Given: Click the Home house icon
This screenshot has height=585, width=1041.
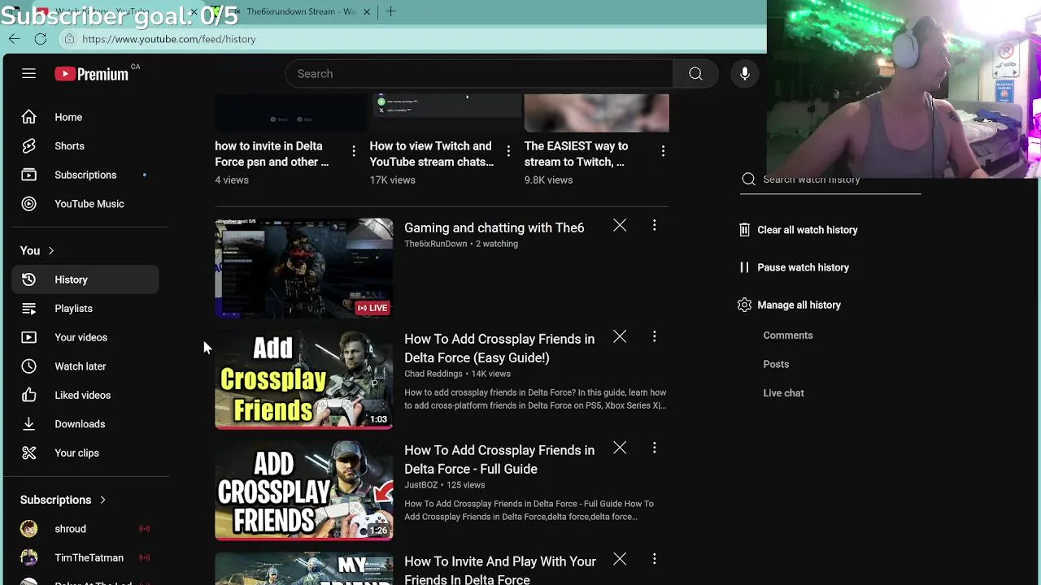Looking at the screenshot, I should pos(28,117).
